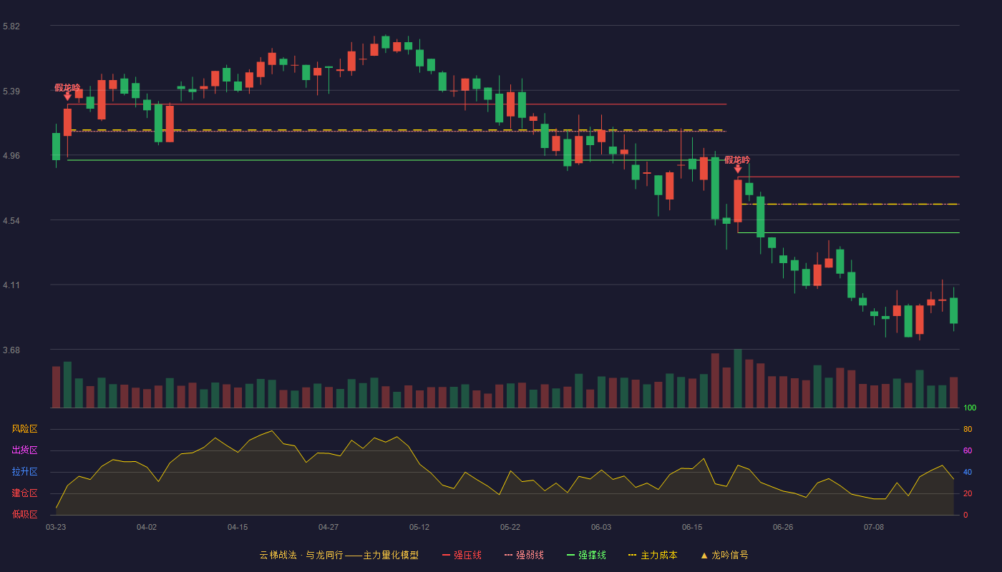Click the green dash icon beside 强撑线
Screen dimensions: 1002x572
click(x=570, y=555)
